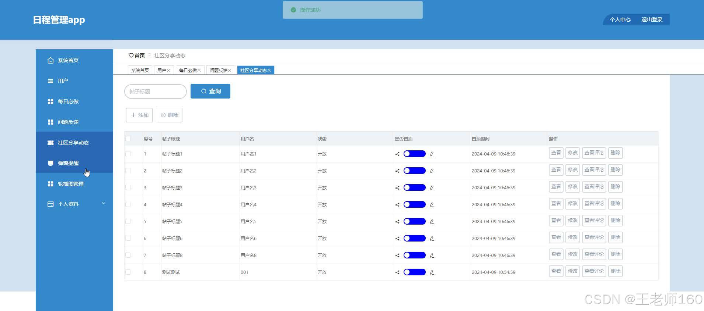
Task: Click the 查询 search button
Action: (210, 91)
